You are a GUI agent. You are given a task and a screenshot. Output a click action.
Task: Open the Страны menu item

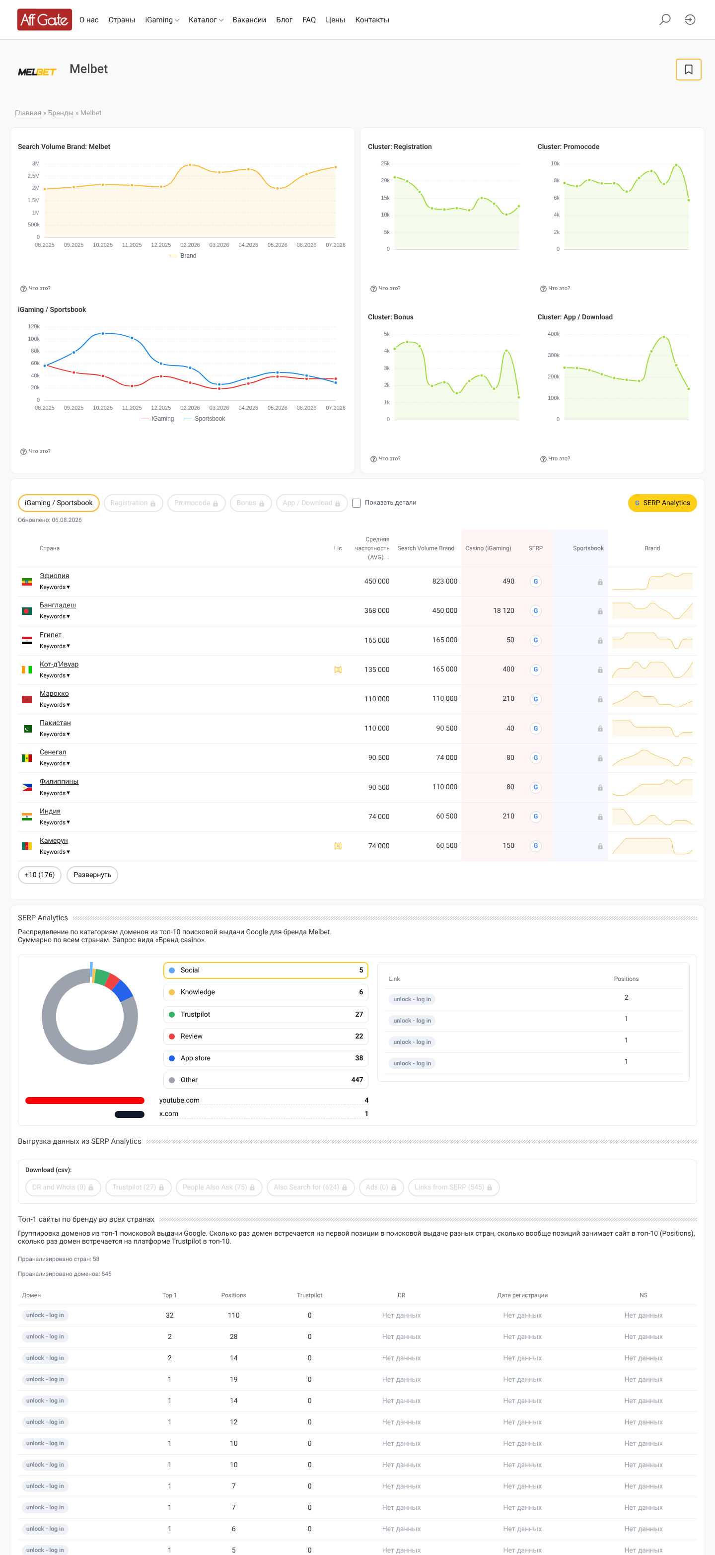[x=122, y=20]
